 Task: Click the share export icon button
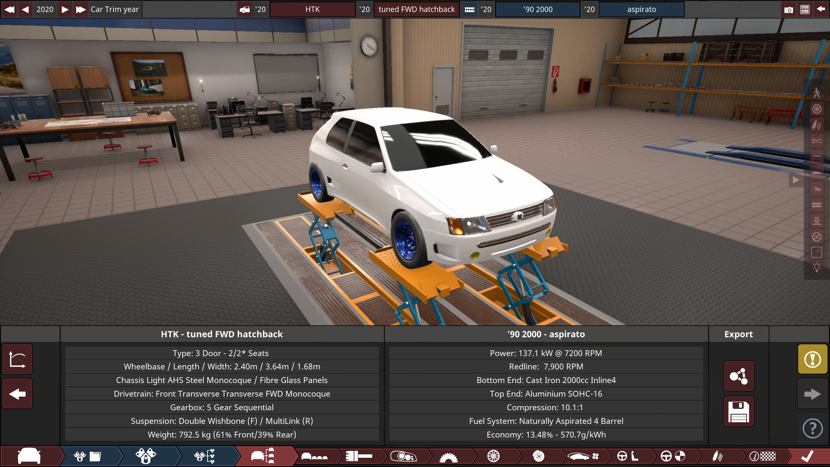[x=739, y=376]
